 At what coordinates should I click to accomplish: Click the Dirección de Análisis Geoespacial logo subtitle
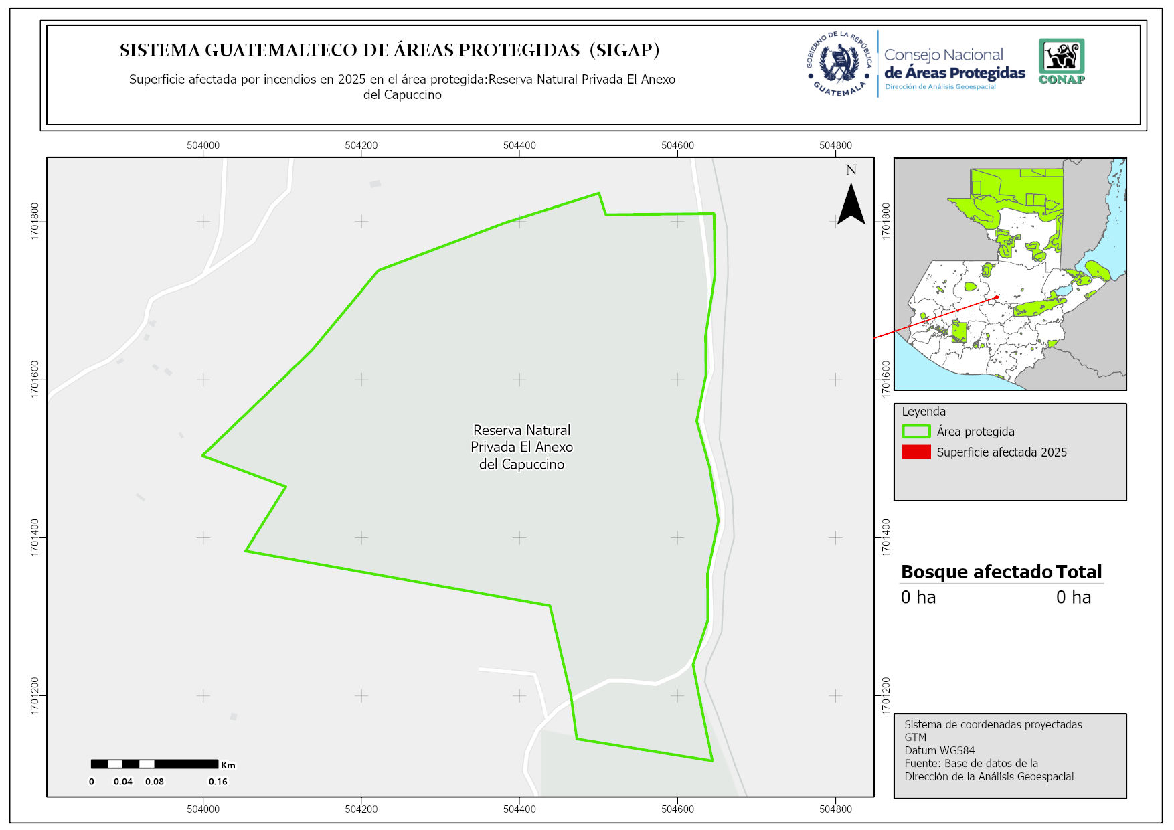click(940, 87)
